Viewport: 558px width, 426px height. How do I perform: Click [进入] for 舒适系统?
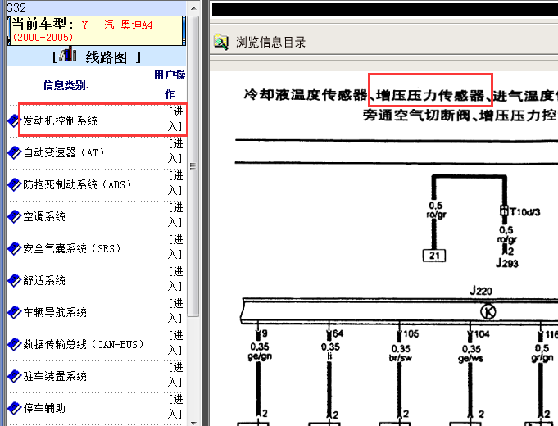click(175, 279)
